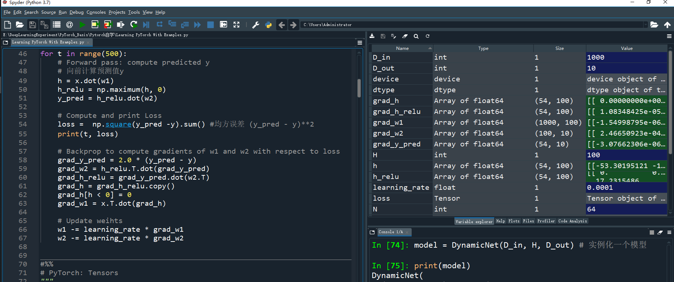Start debugging the file
The image size is (674, 282).
[x=146, y=25]
